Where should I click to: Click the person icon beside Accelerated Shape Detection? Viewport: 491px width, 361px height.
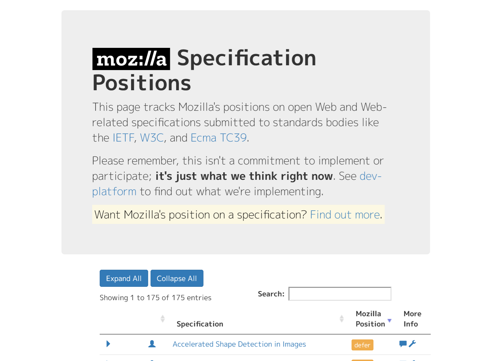coord(152,344)
